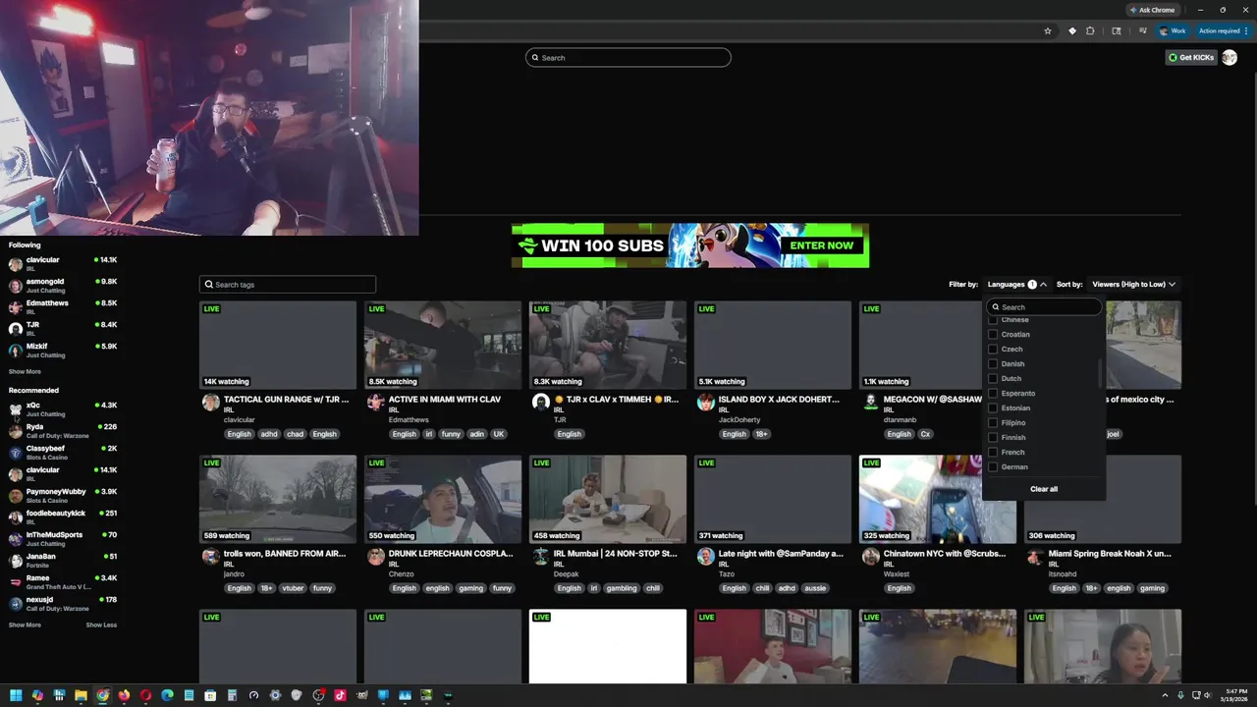The width and height of the screenshot is (1257, 707).
Task: Check the Czech language checkbox
Action: (x=993, y=349)
